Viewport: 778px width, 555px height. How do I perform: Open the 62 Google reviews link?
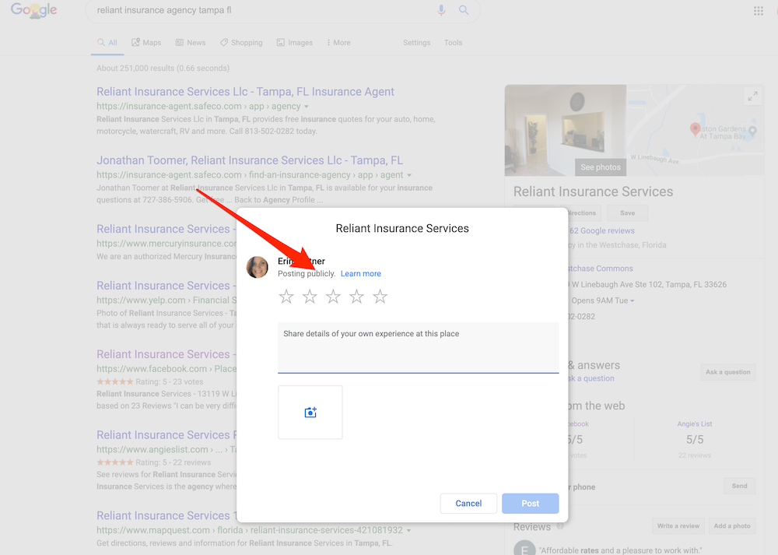click(x=602, y=231)
